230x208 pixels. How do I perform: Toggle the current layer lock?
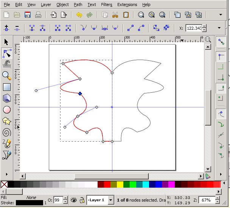point(82,200)
